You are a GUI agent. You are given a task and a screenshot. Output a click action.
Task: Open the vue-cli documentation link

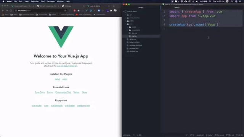pos(67,66)
